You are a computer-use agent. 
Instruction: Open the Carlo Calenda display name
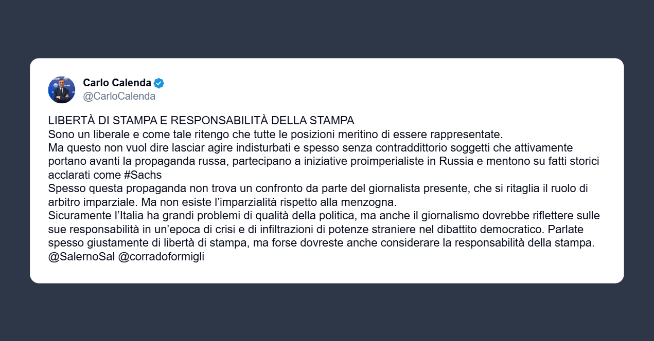(117, 83)
